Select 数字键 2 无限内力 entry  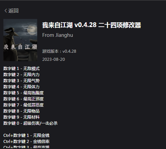pos(21,75)
